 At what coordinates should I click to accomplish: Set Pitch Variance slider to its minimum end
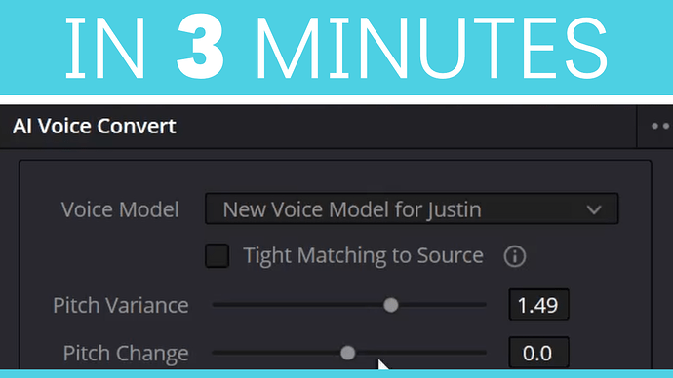215,305
